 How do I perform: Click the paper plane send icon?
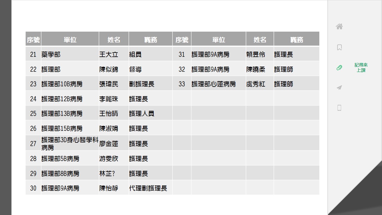339,87
